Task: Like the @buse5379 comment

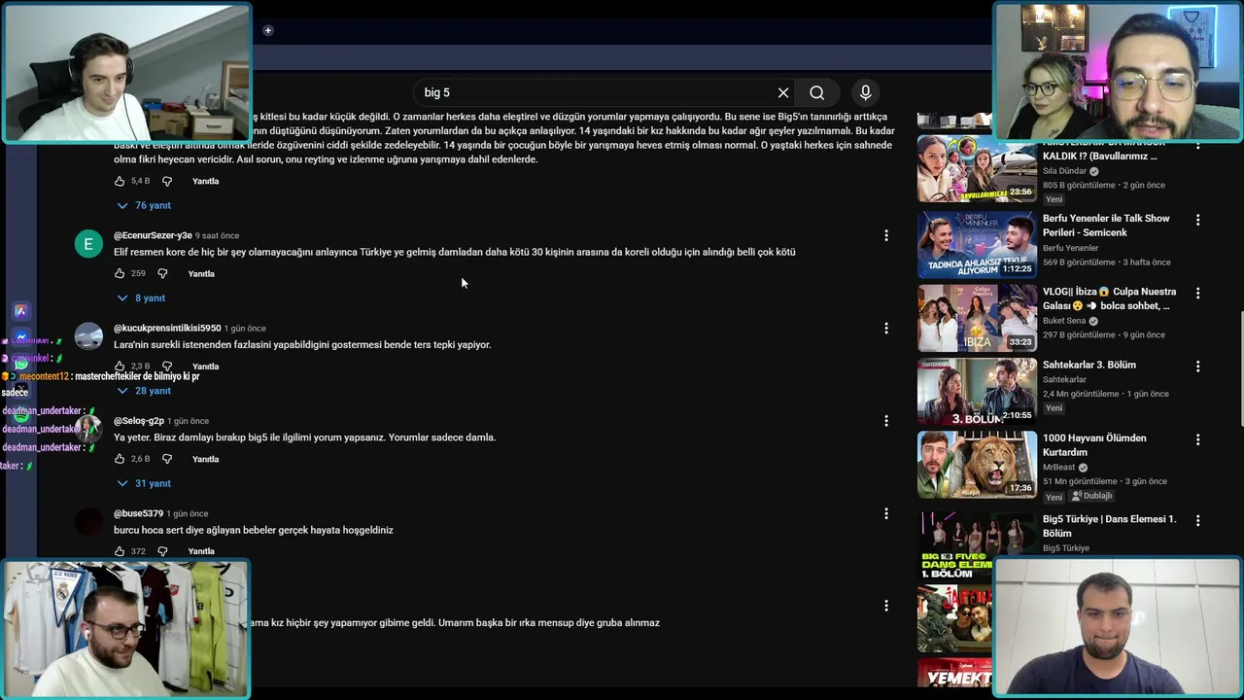Action: (120, 551)
